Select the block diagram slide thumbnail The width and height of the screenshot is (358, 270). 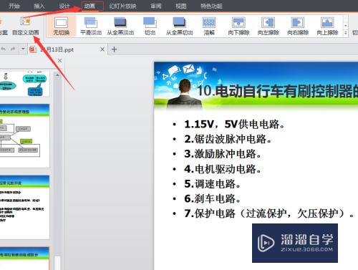[24, 135]
